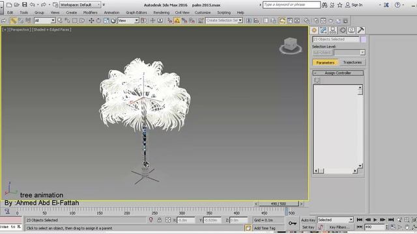
Task: Open the Rendering menu
Action: click(161, 12)
